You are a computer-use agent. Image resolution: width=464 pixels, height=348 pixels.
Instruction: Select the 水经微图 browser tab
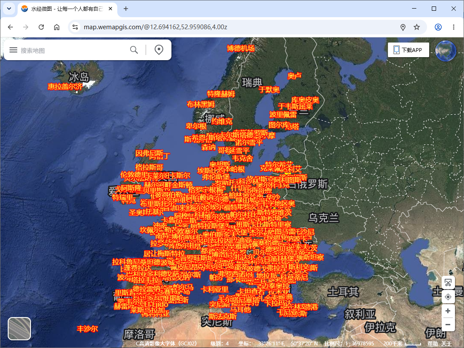pos(67,9)
